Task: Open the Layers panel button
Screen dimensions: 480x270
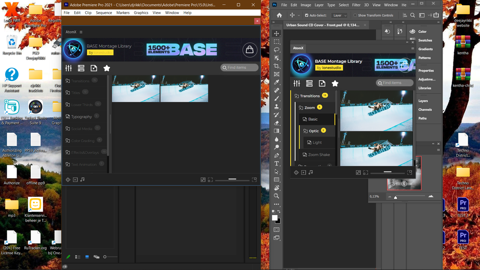Action: (423, 101)
